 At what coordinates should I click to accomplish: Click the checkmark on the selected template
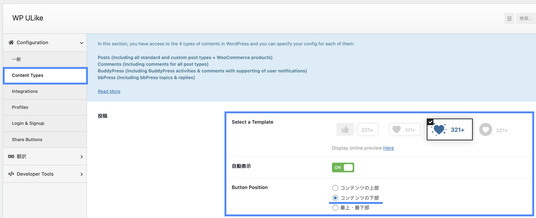tap(430, 121)
